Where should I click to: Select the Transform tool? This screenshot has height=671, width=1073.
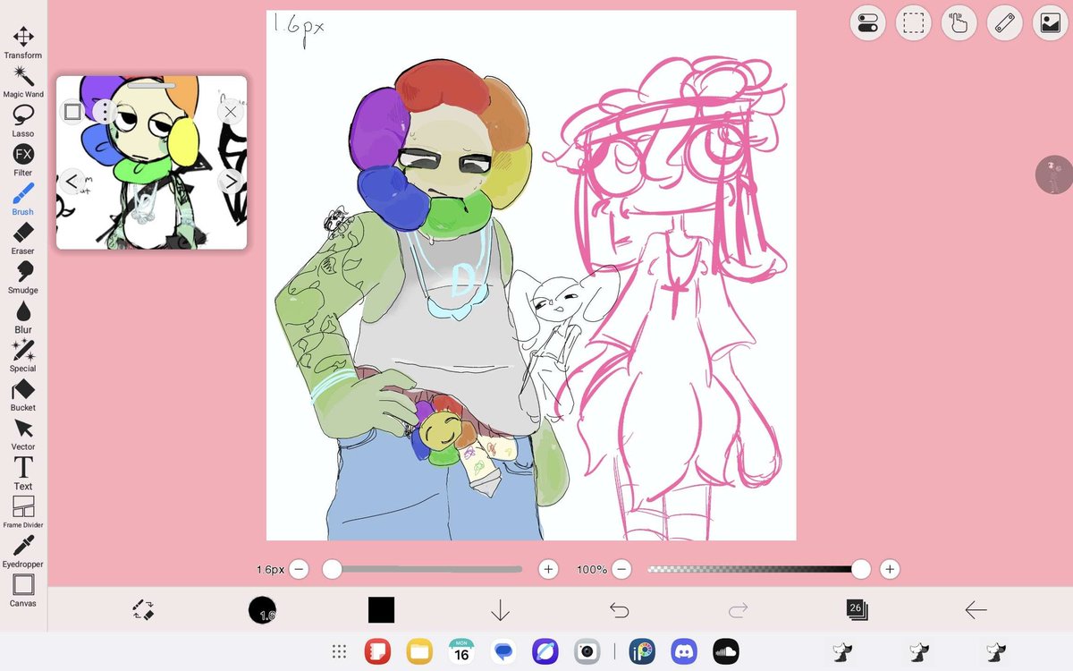click(x=23, y=42)
